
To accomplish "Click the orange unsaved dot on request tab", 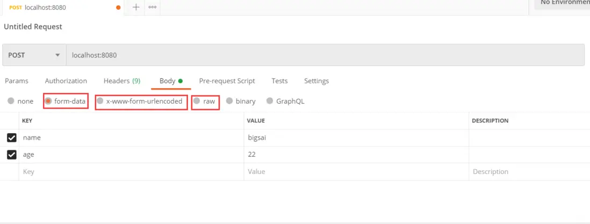I will tap(119, 8).
